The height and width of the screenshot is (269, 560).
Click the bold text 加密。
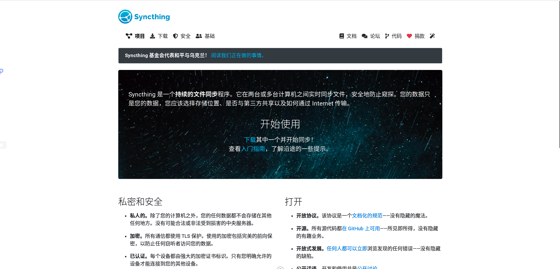click(136, 236)
